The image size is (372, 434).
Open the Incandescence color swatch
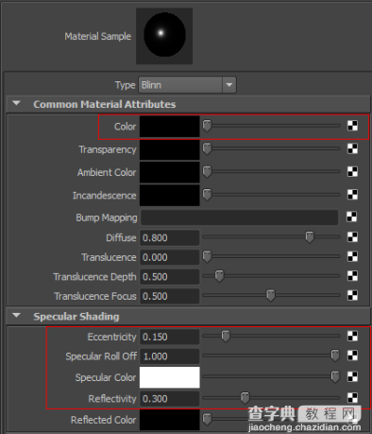(x=170, y=196)
